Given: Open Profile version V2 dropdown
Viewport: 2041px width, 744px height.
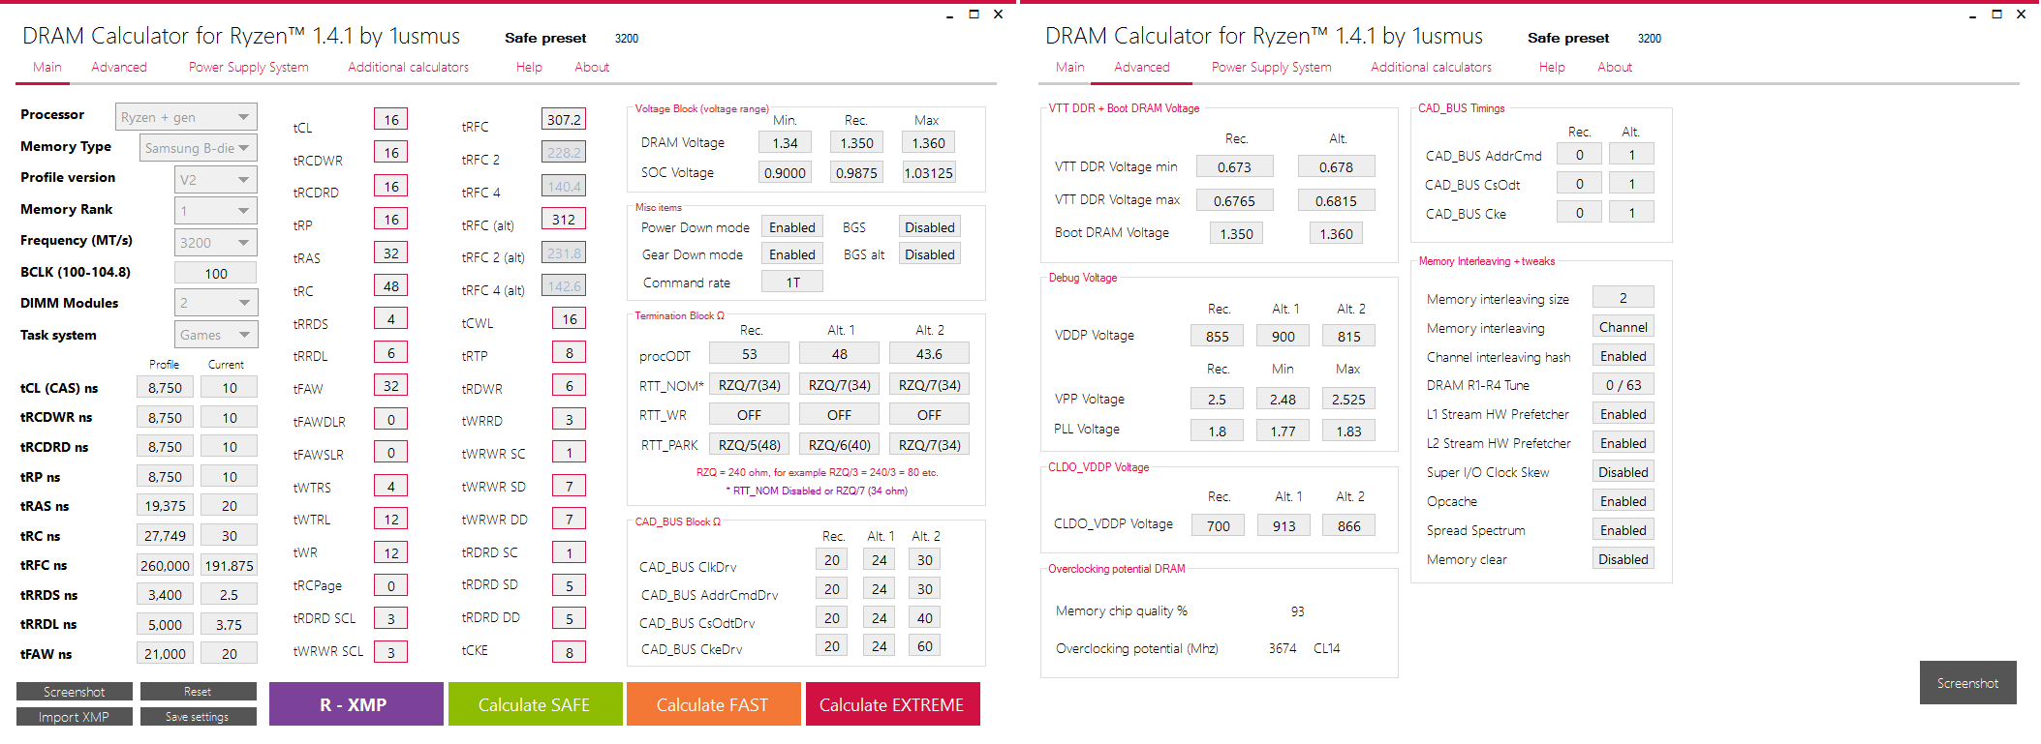Looking at the screenshot, I should point(216,180).
